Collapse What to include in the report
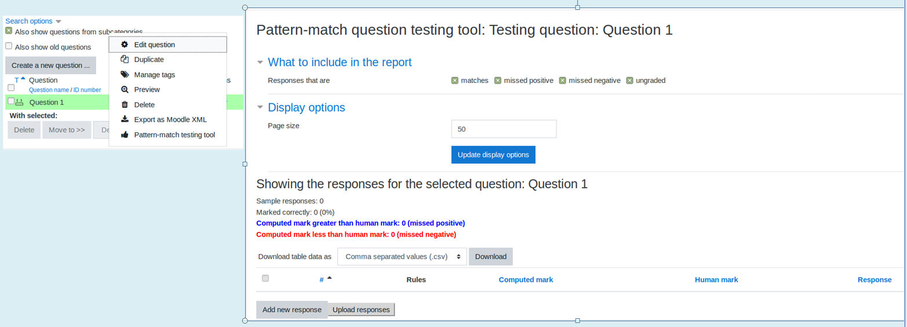This screenshot has width=907, height=327. coord(340,62)
